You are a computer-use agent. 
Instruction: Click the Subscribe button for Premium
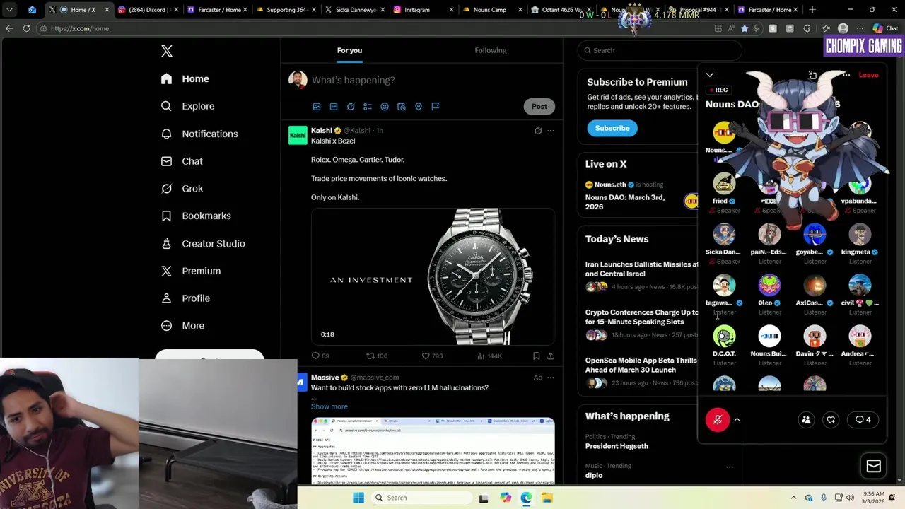coord(612,128)
